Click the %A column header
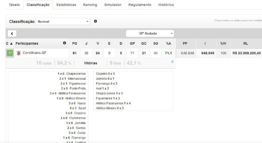 168,44
